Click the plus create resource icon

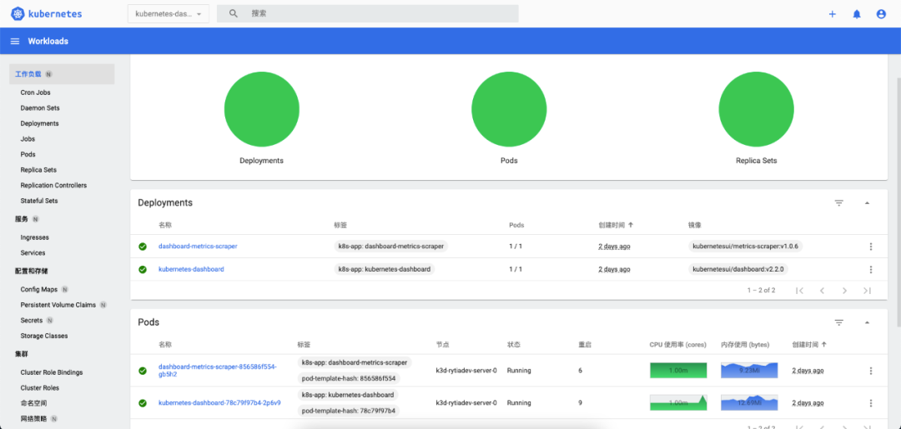point(832,14)
